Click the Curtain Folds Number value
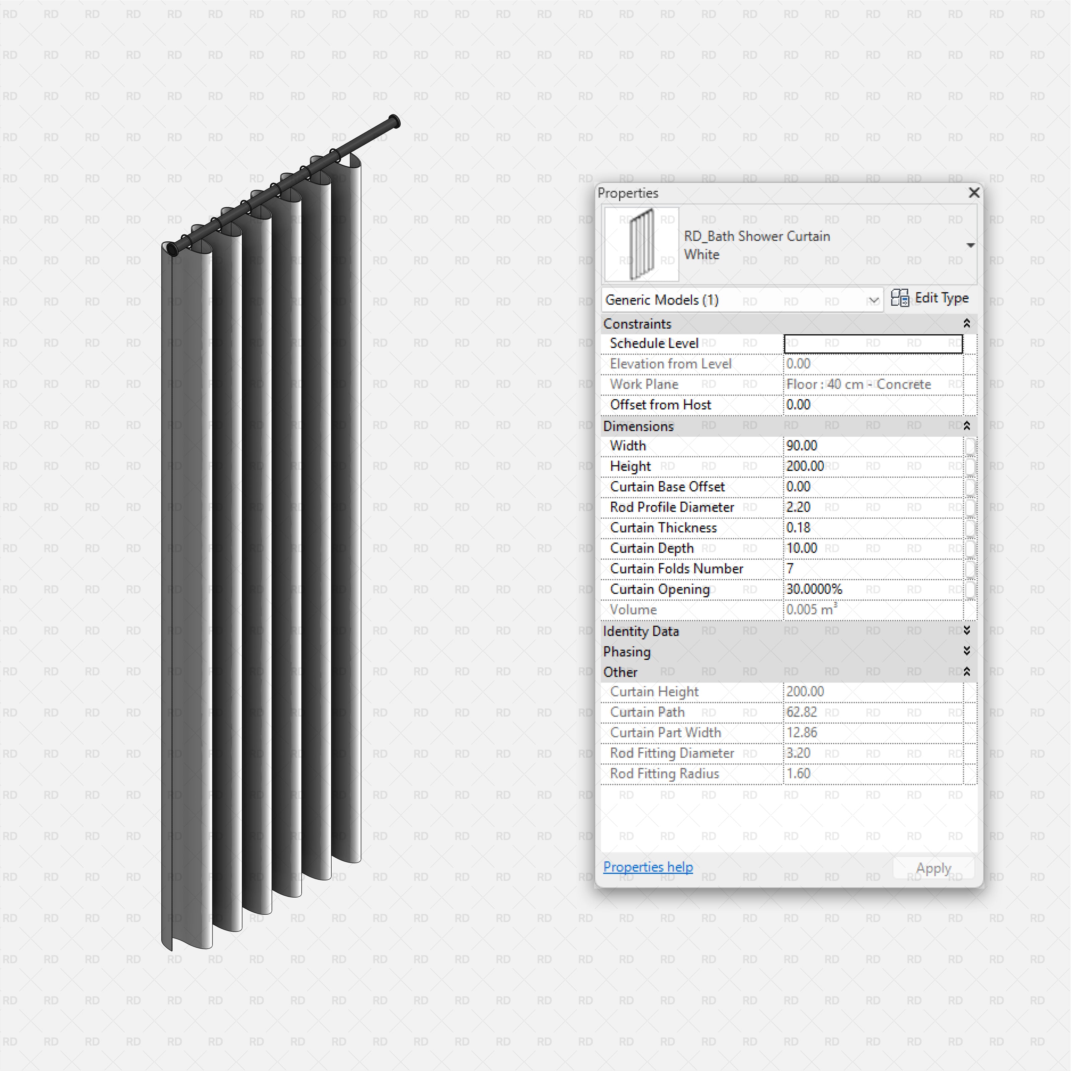 [x=873, y=569]
